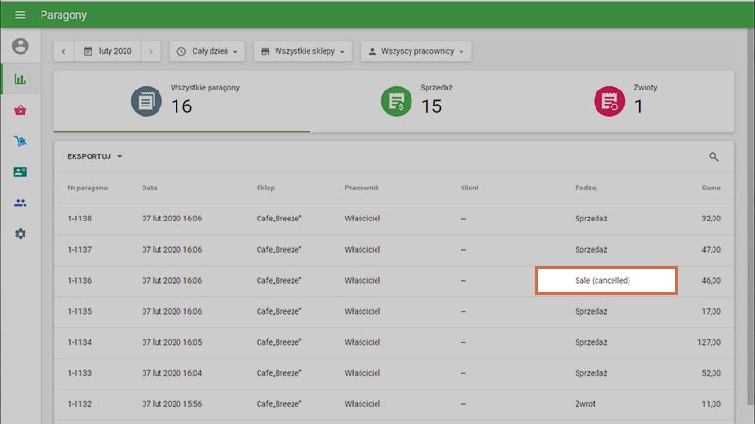The image size is (755, 424).
Task: Open the Settings gear icon
Action: 20,234
